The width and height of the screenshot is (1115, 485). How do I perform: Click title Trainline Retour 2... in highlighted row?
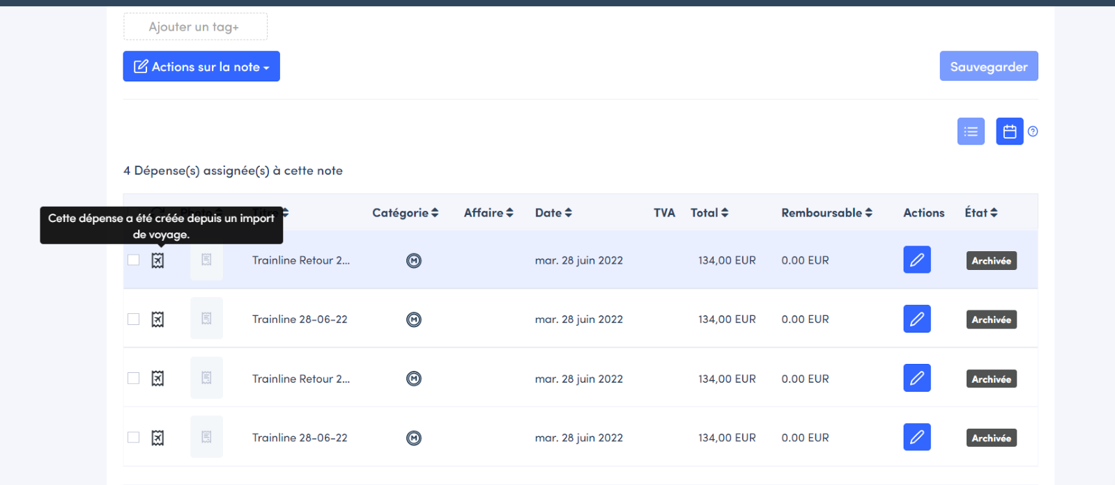pyautogui.click(x=301, y=260)
